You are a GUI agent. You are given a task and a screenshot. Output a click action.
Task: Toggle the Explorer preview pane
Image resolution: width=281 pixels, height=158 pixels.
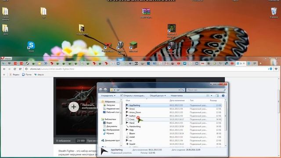point(217,96)
